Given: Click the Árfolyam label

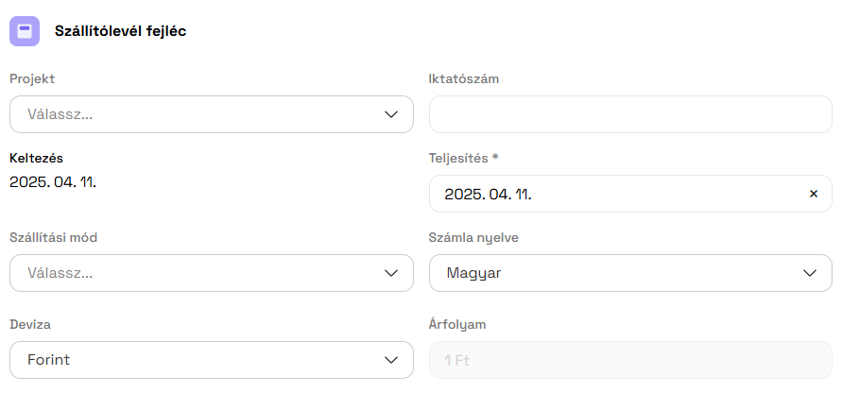Looking at the screenshot, I should [457, 324].
